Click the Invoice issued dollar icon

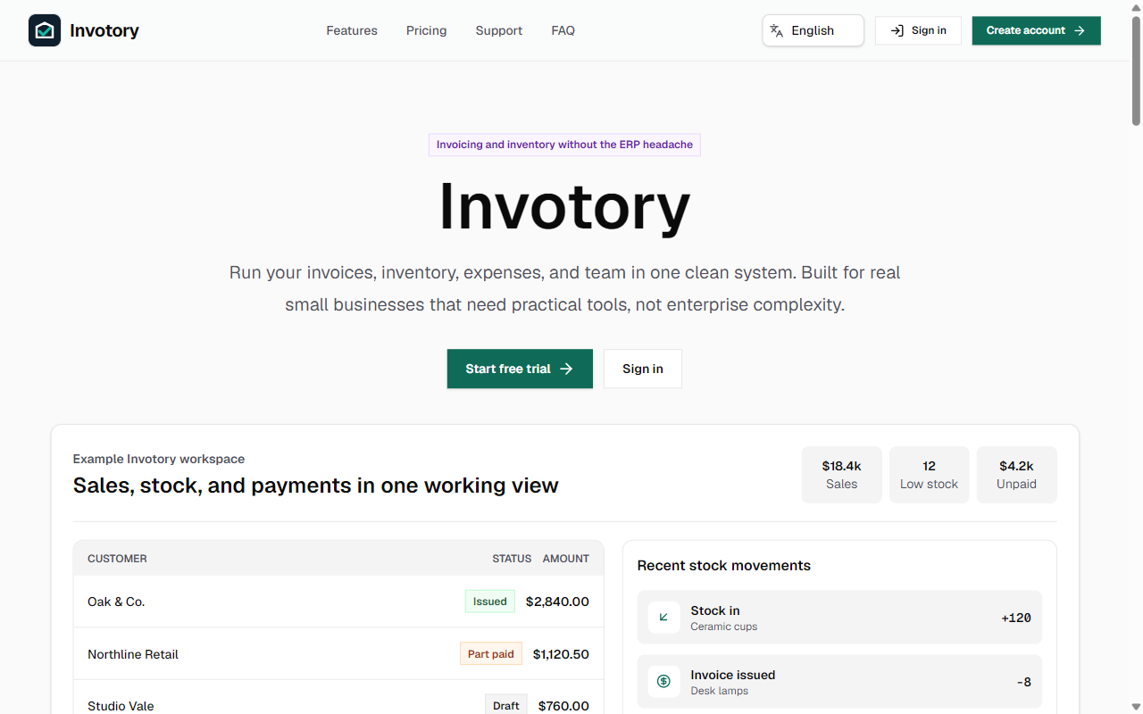[x=663, y=682]
